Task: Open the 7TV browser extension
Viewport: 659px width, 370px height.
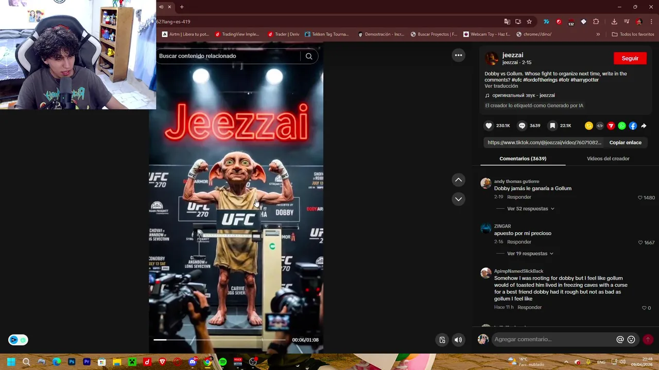Action: coord(546,22)
